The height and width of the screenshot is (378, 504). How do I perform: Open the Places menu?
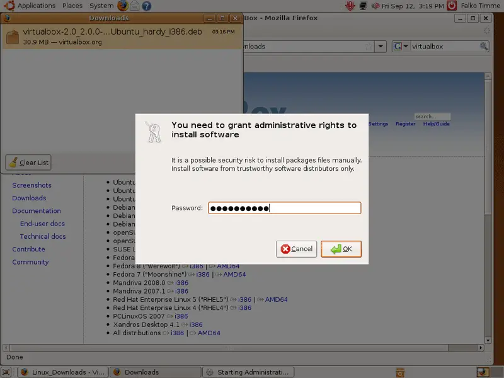[72, 6]
